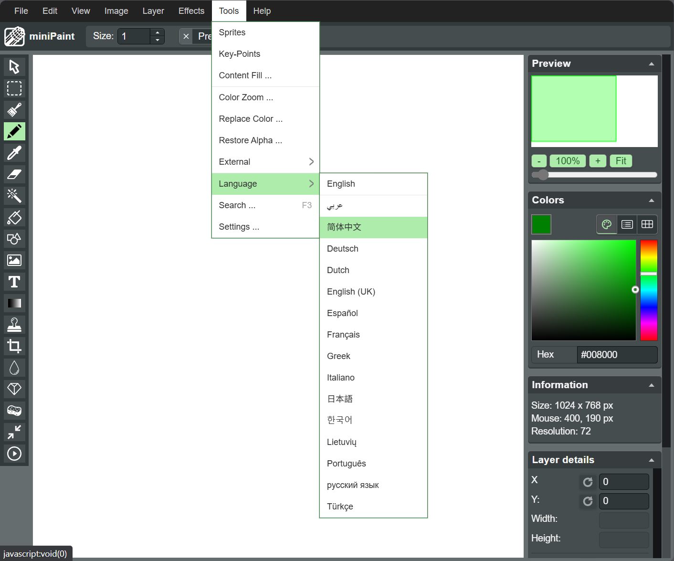Image resolution: width=674 pixels, height=561 pixels.
Task: Switch colors panel to sliders list view
Action: pos(627,224)
